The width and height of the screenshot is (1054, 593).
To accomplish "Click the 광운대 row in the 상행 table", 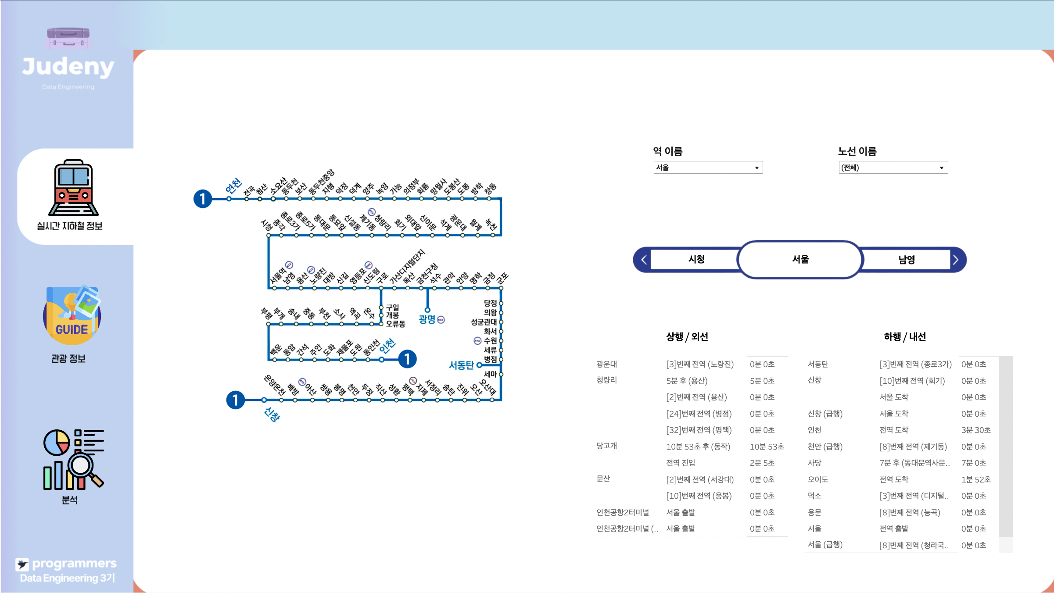I will tap(607, 364).
